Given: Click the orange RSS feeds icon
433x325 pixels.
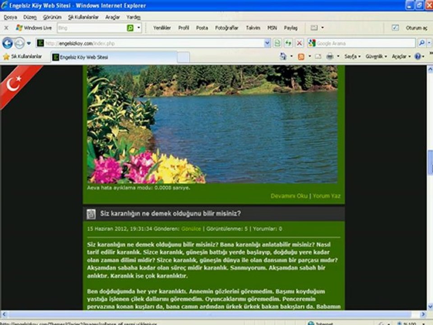Looking at the screenshot, I should (x=301, y=57).
